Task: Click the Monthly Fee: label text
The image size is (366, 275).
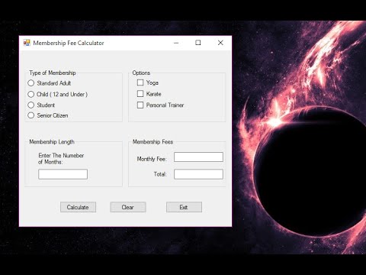Action: tap(152, 159)
